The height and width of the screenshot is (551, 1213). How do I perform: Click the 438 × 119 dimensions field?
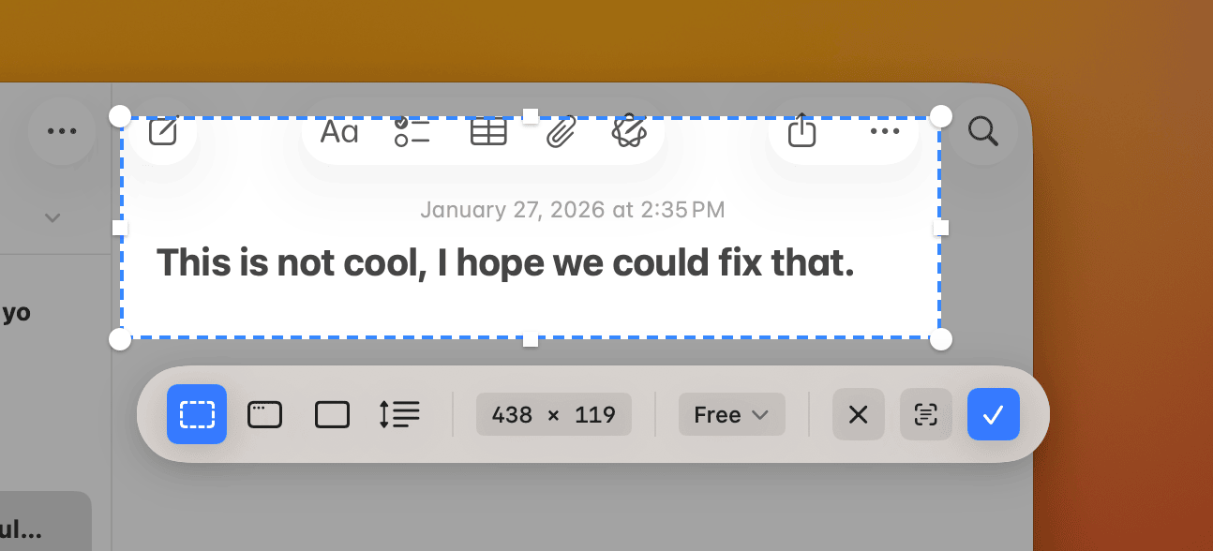coord(553,414)
